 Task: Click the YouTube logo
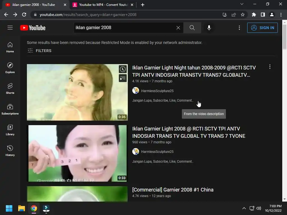(33, 28)
